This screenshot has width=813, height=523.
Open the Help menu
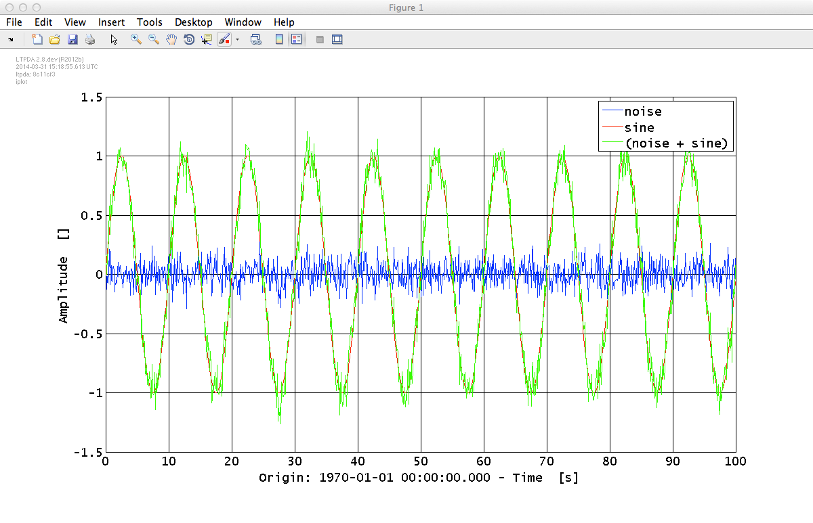click(284, 22)
